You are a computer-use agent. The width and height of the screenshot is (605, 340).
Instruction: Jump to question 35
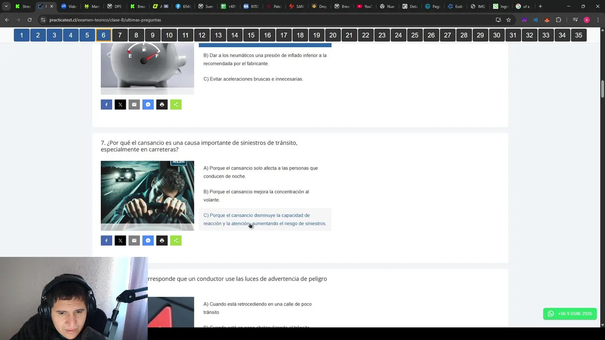tap(579, 35)
